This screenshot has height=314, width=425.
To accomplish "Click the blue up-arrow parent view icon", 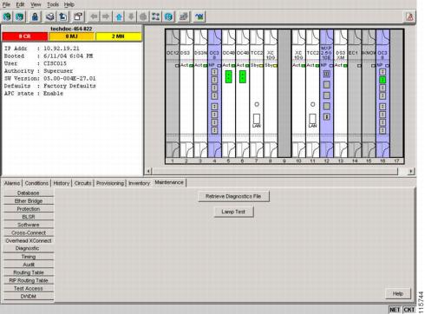I will pyautogui.click(x=119, y=16).
